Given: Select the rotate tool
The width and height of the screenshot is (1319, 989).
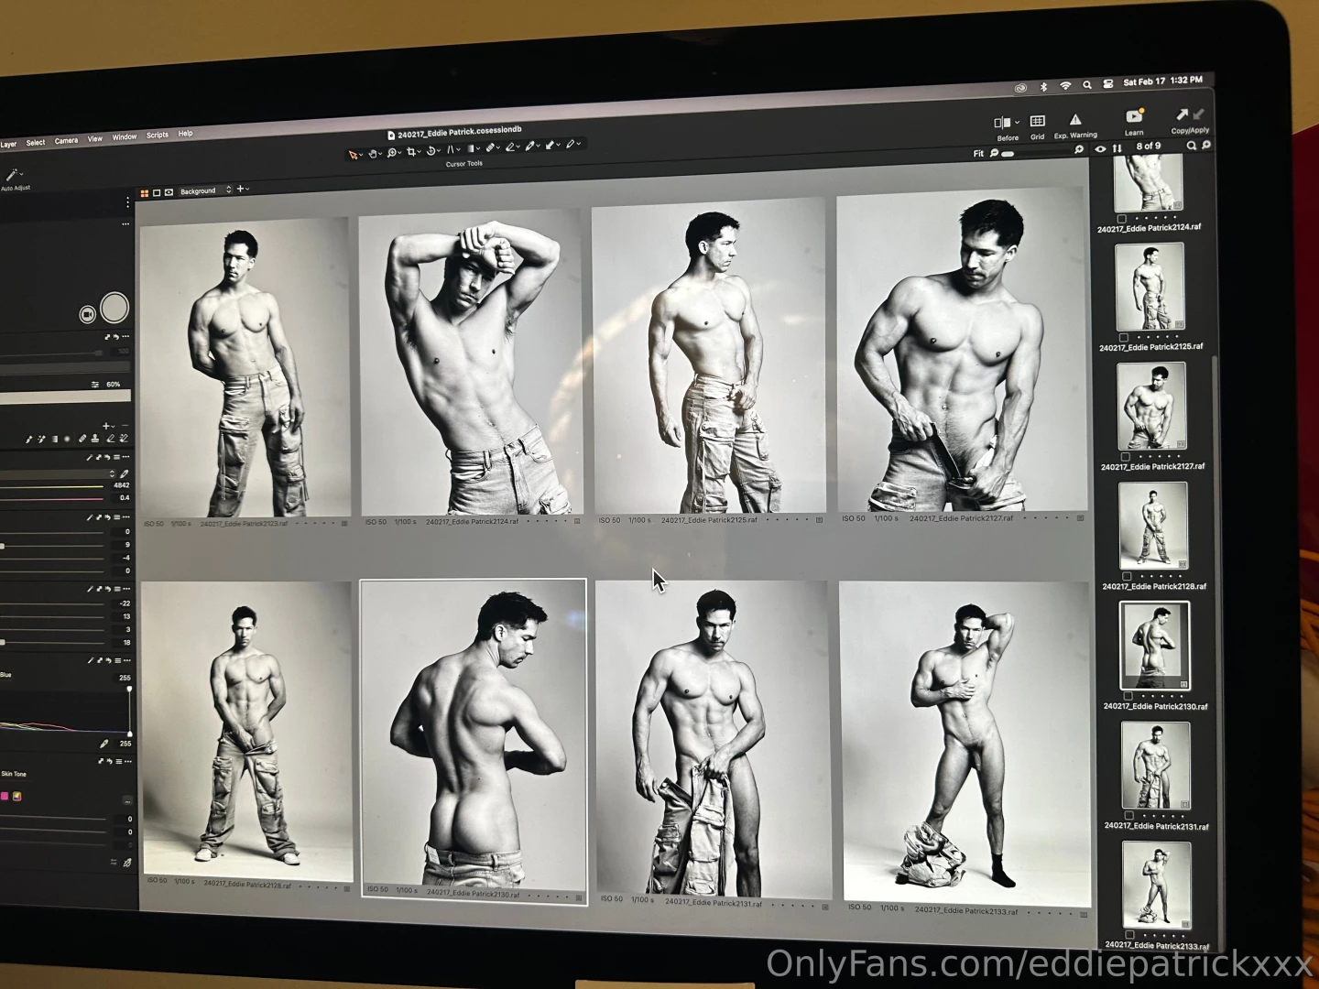Looking at the screenshot, I should (x=431, y=151).
